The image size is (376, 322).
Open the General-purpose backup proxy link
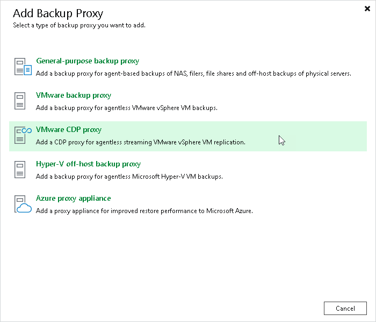tap(88, 61)
